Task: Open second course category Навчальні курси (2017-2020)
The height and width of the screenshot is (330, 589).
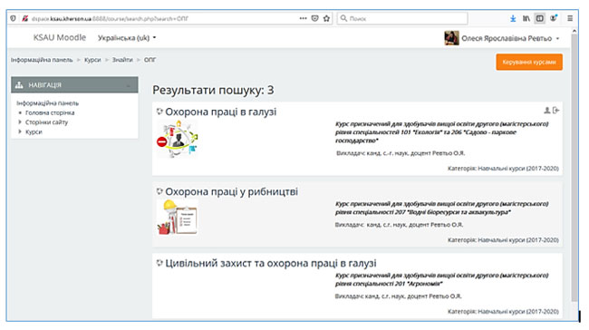Action: (x=518, y=240)
